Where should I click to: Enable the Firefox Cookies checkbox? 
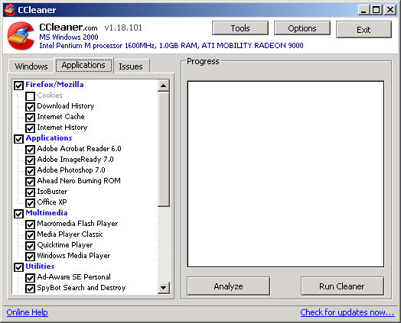click(x=30, y=96)
